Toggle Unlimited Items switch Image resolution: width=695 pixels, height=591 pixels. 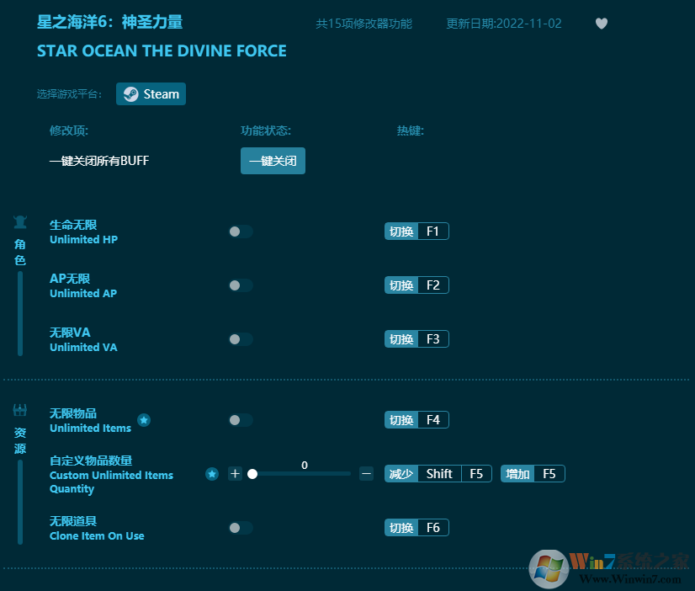pyautogui.click(x=241, y=420)
